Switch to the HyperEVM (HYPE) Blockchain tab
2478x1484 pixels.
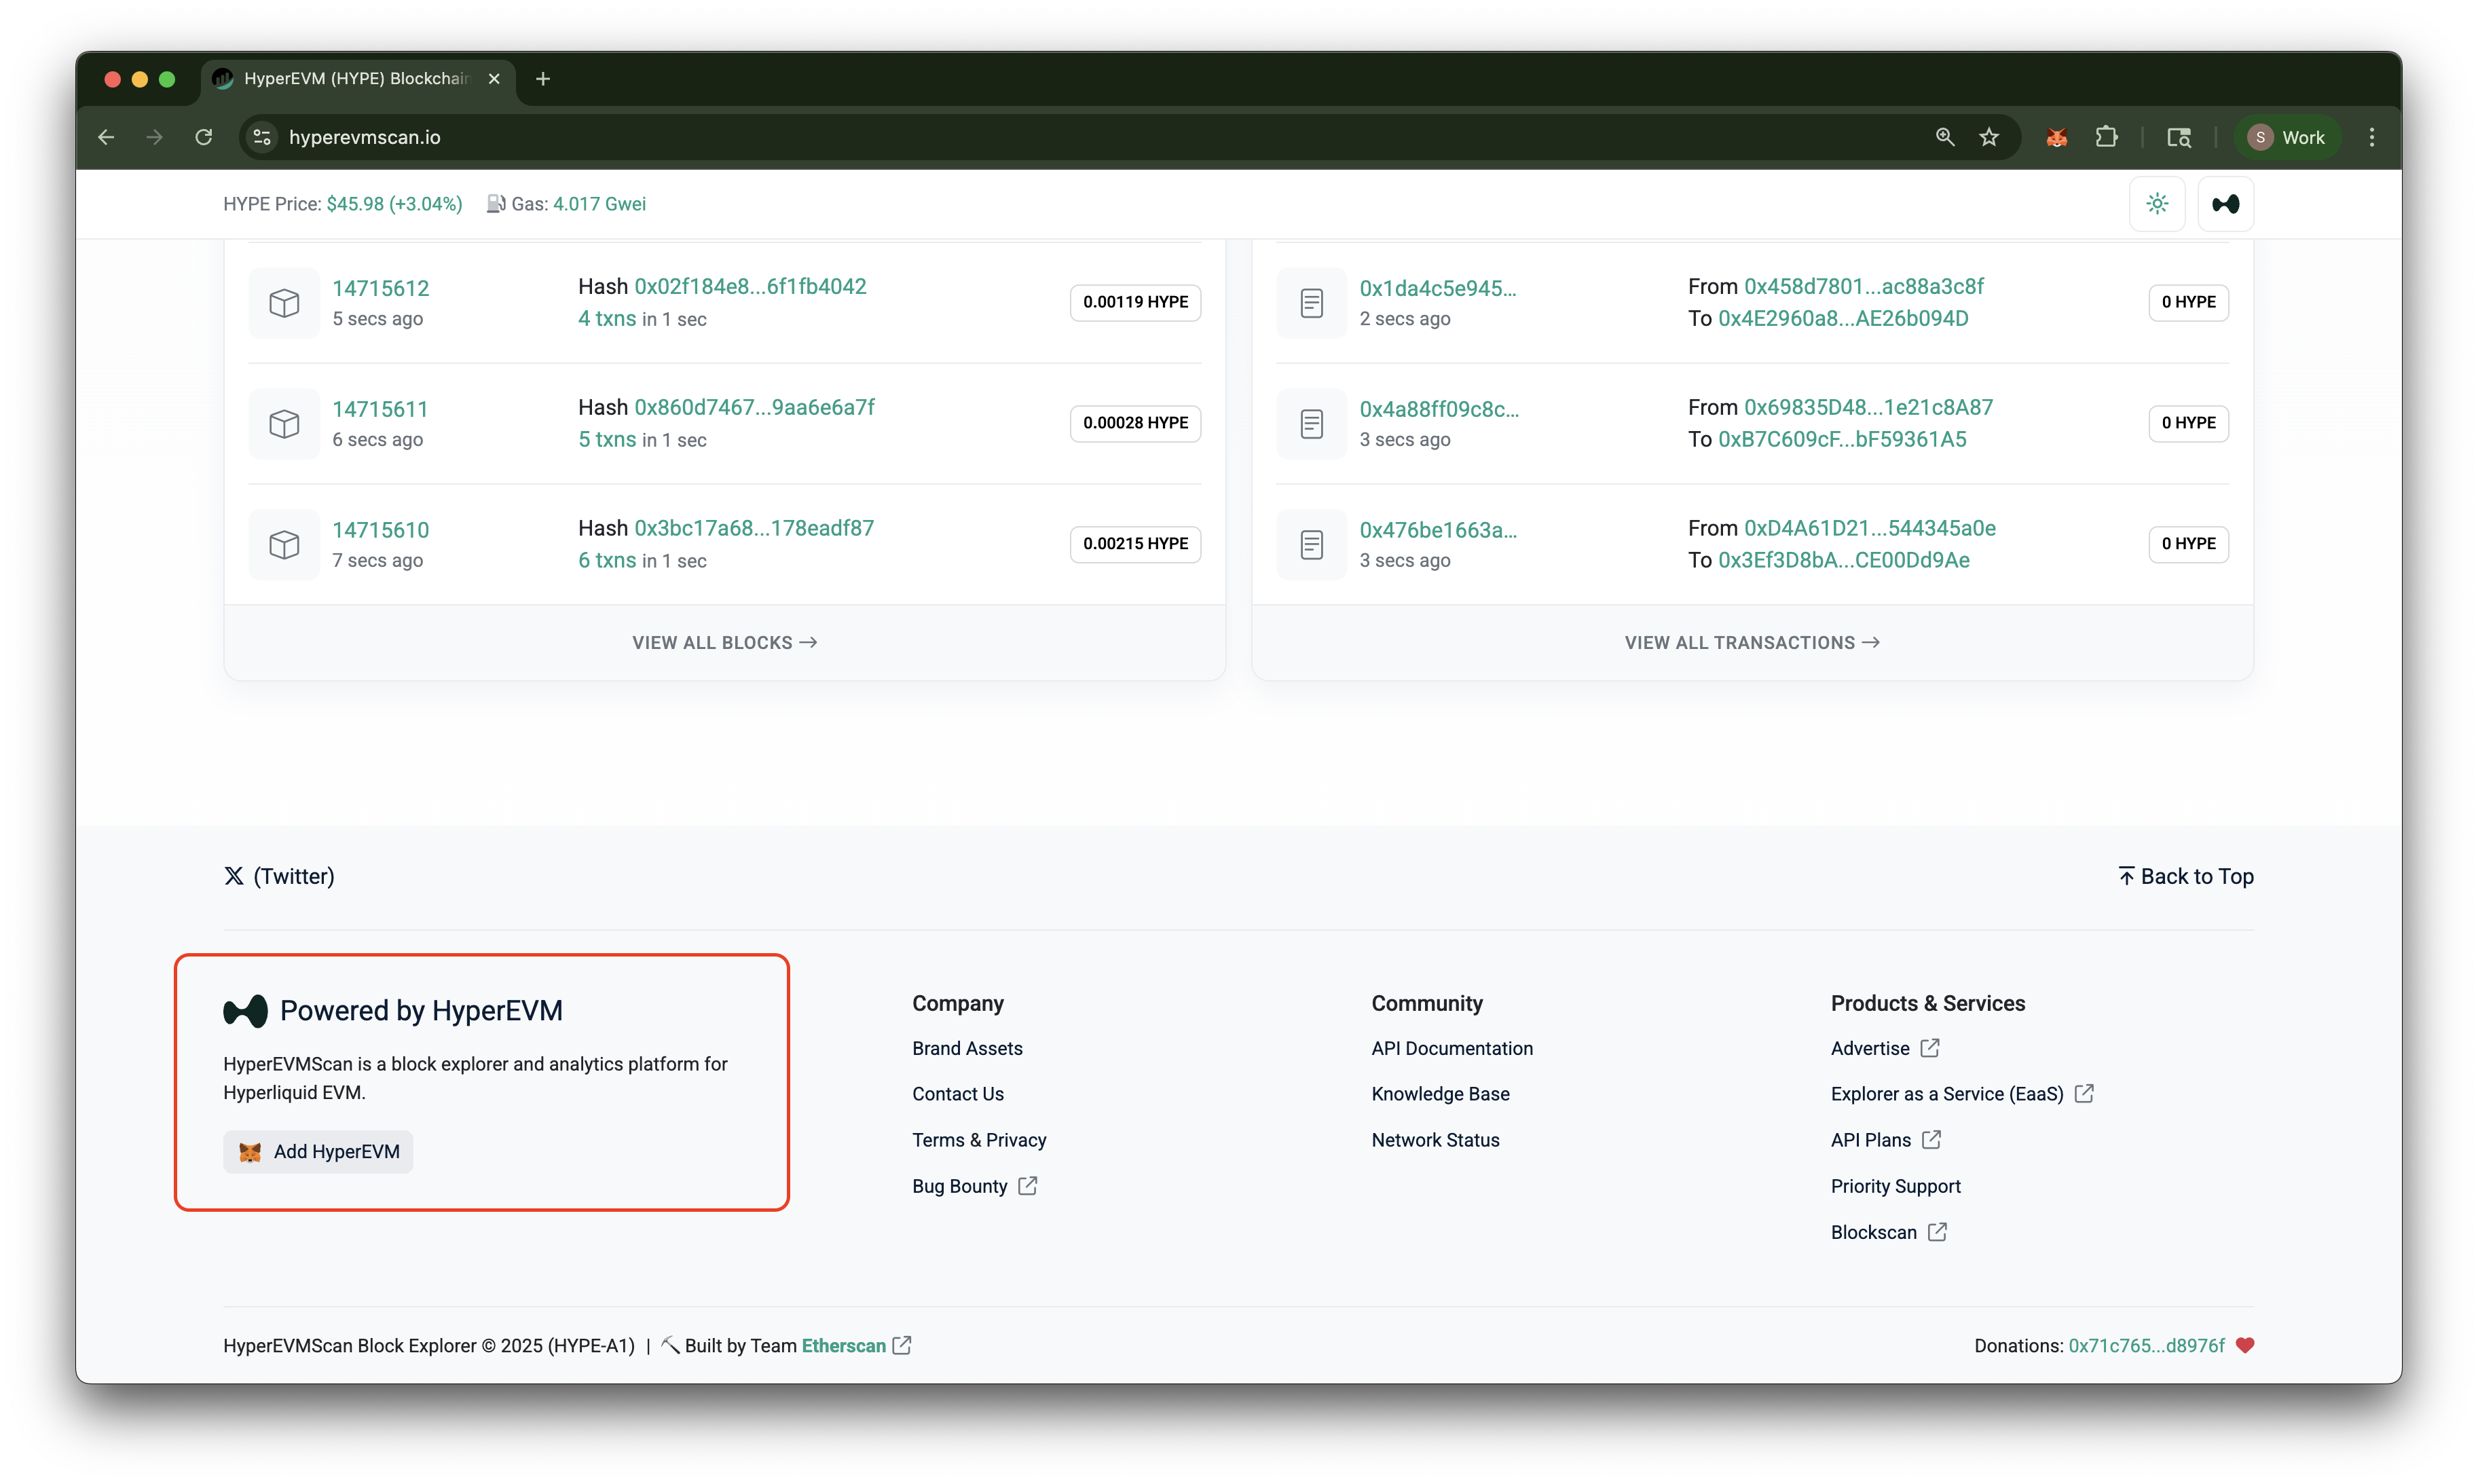tap(355, 79)
